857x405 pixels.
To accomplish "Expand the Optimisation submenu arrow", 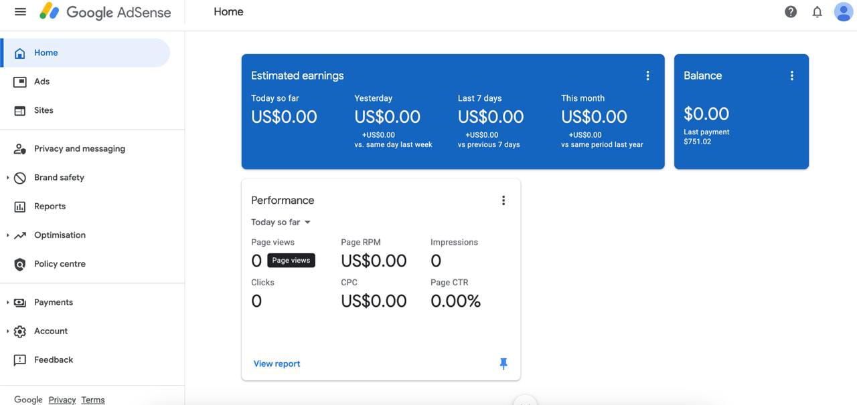I will 7,235.
